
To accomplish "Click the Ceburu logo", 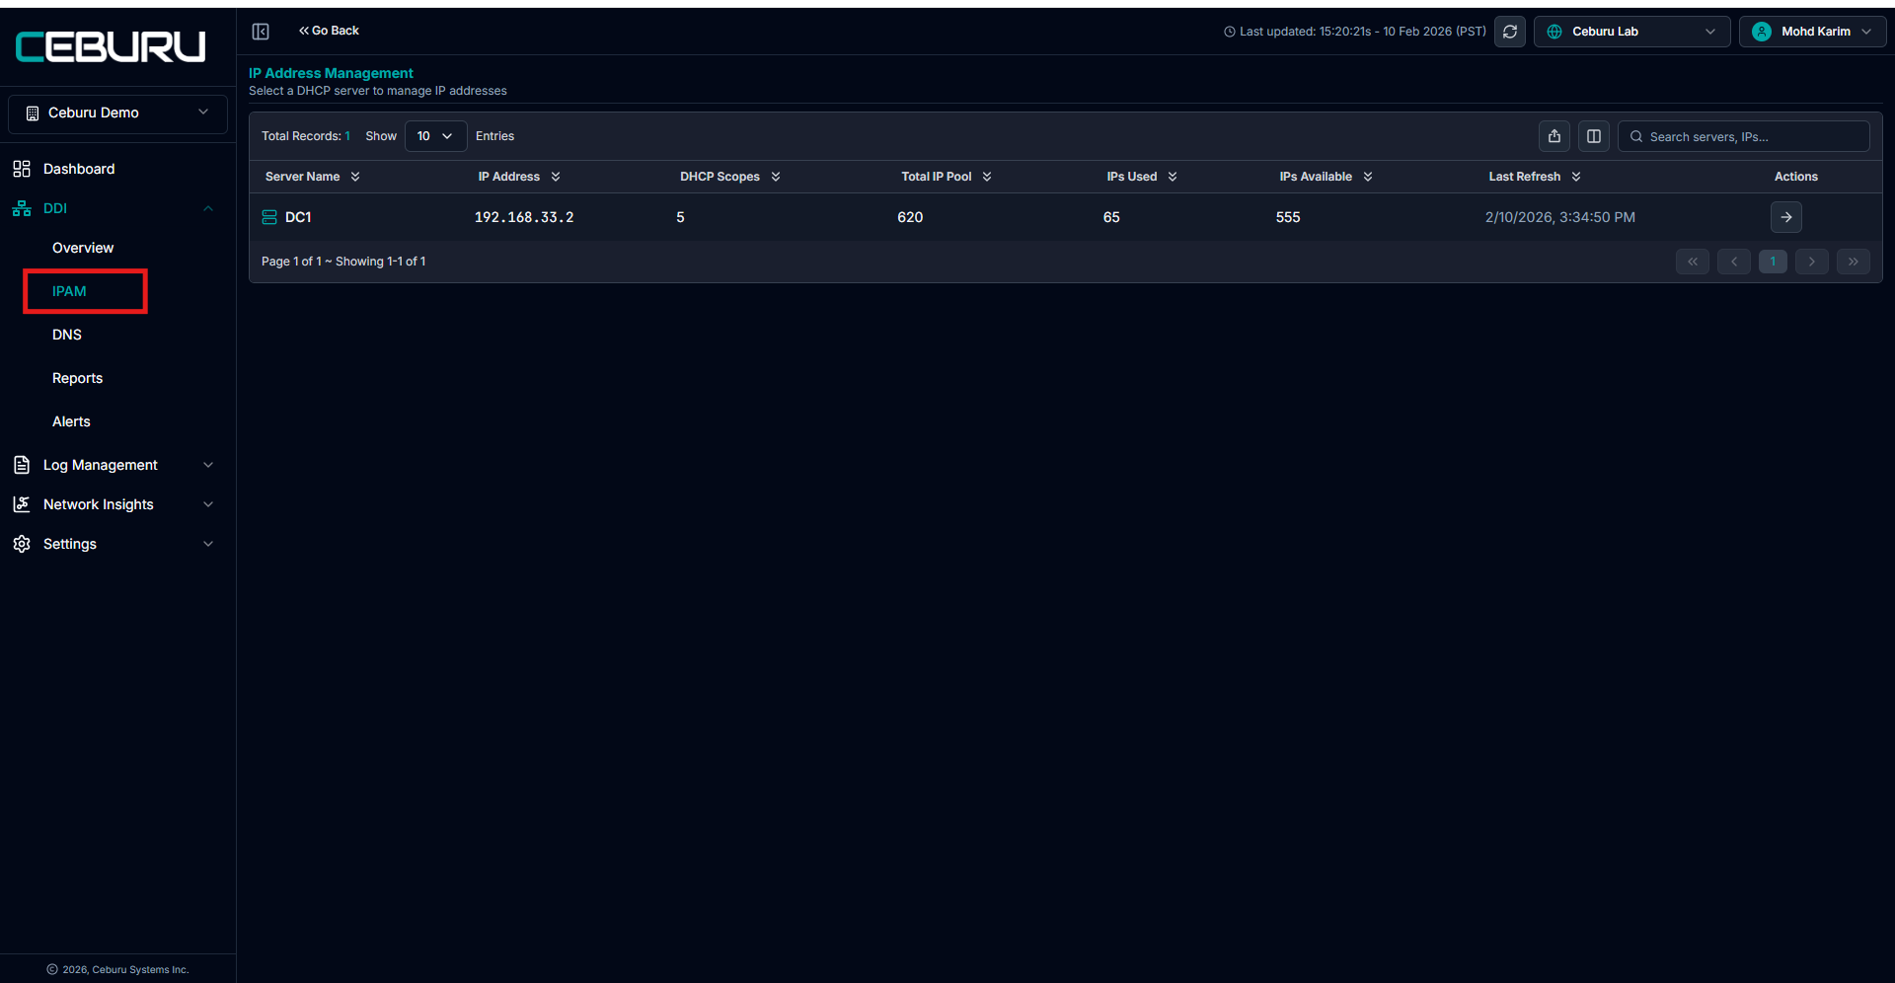I will point(111,46).
